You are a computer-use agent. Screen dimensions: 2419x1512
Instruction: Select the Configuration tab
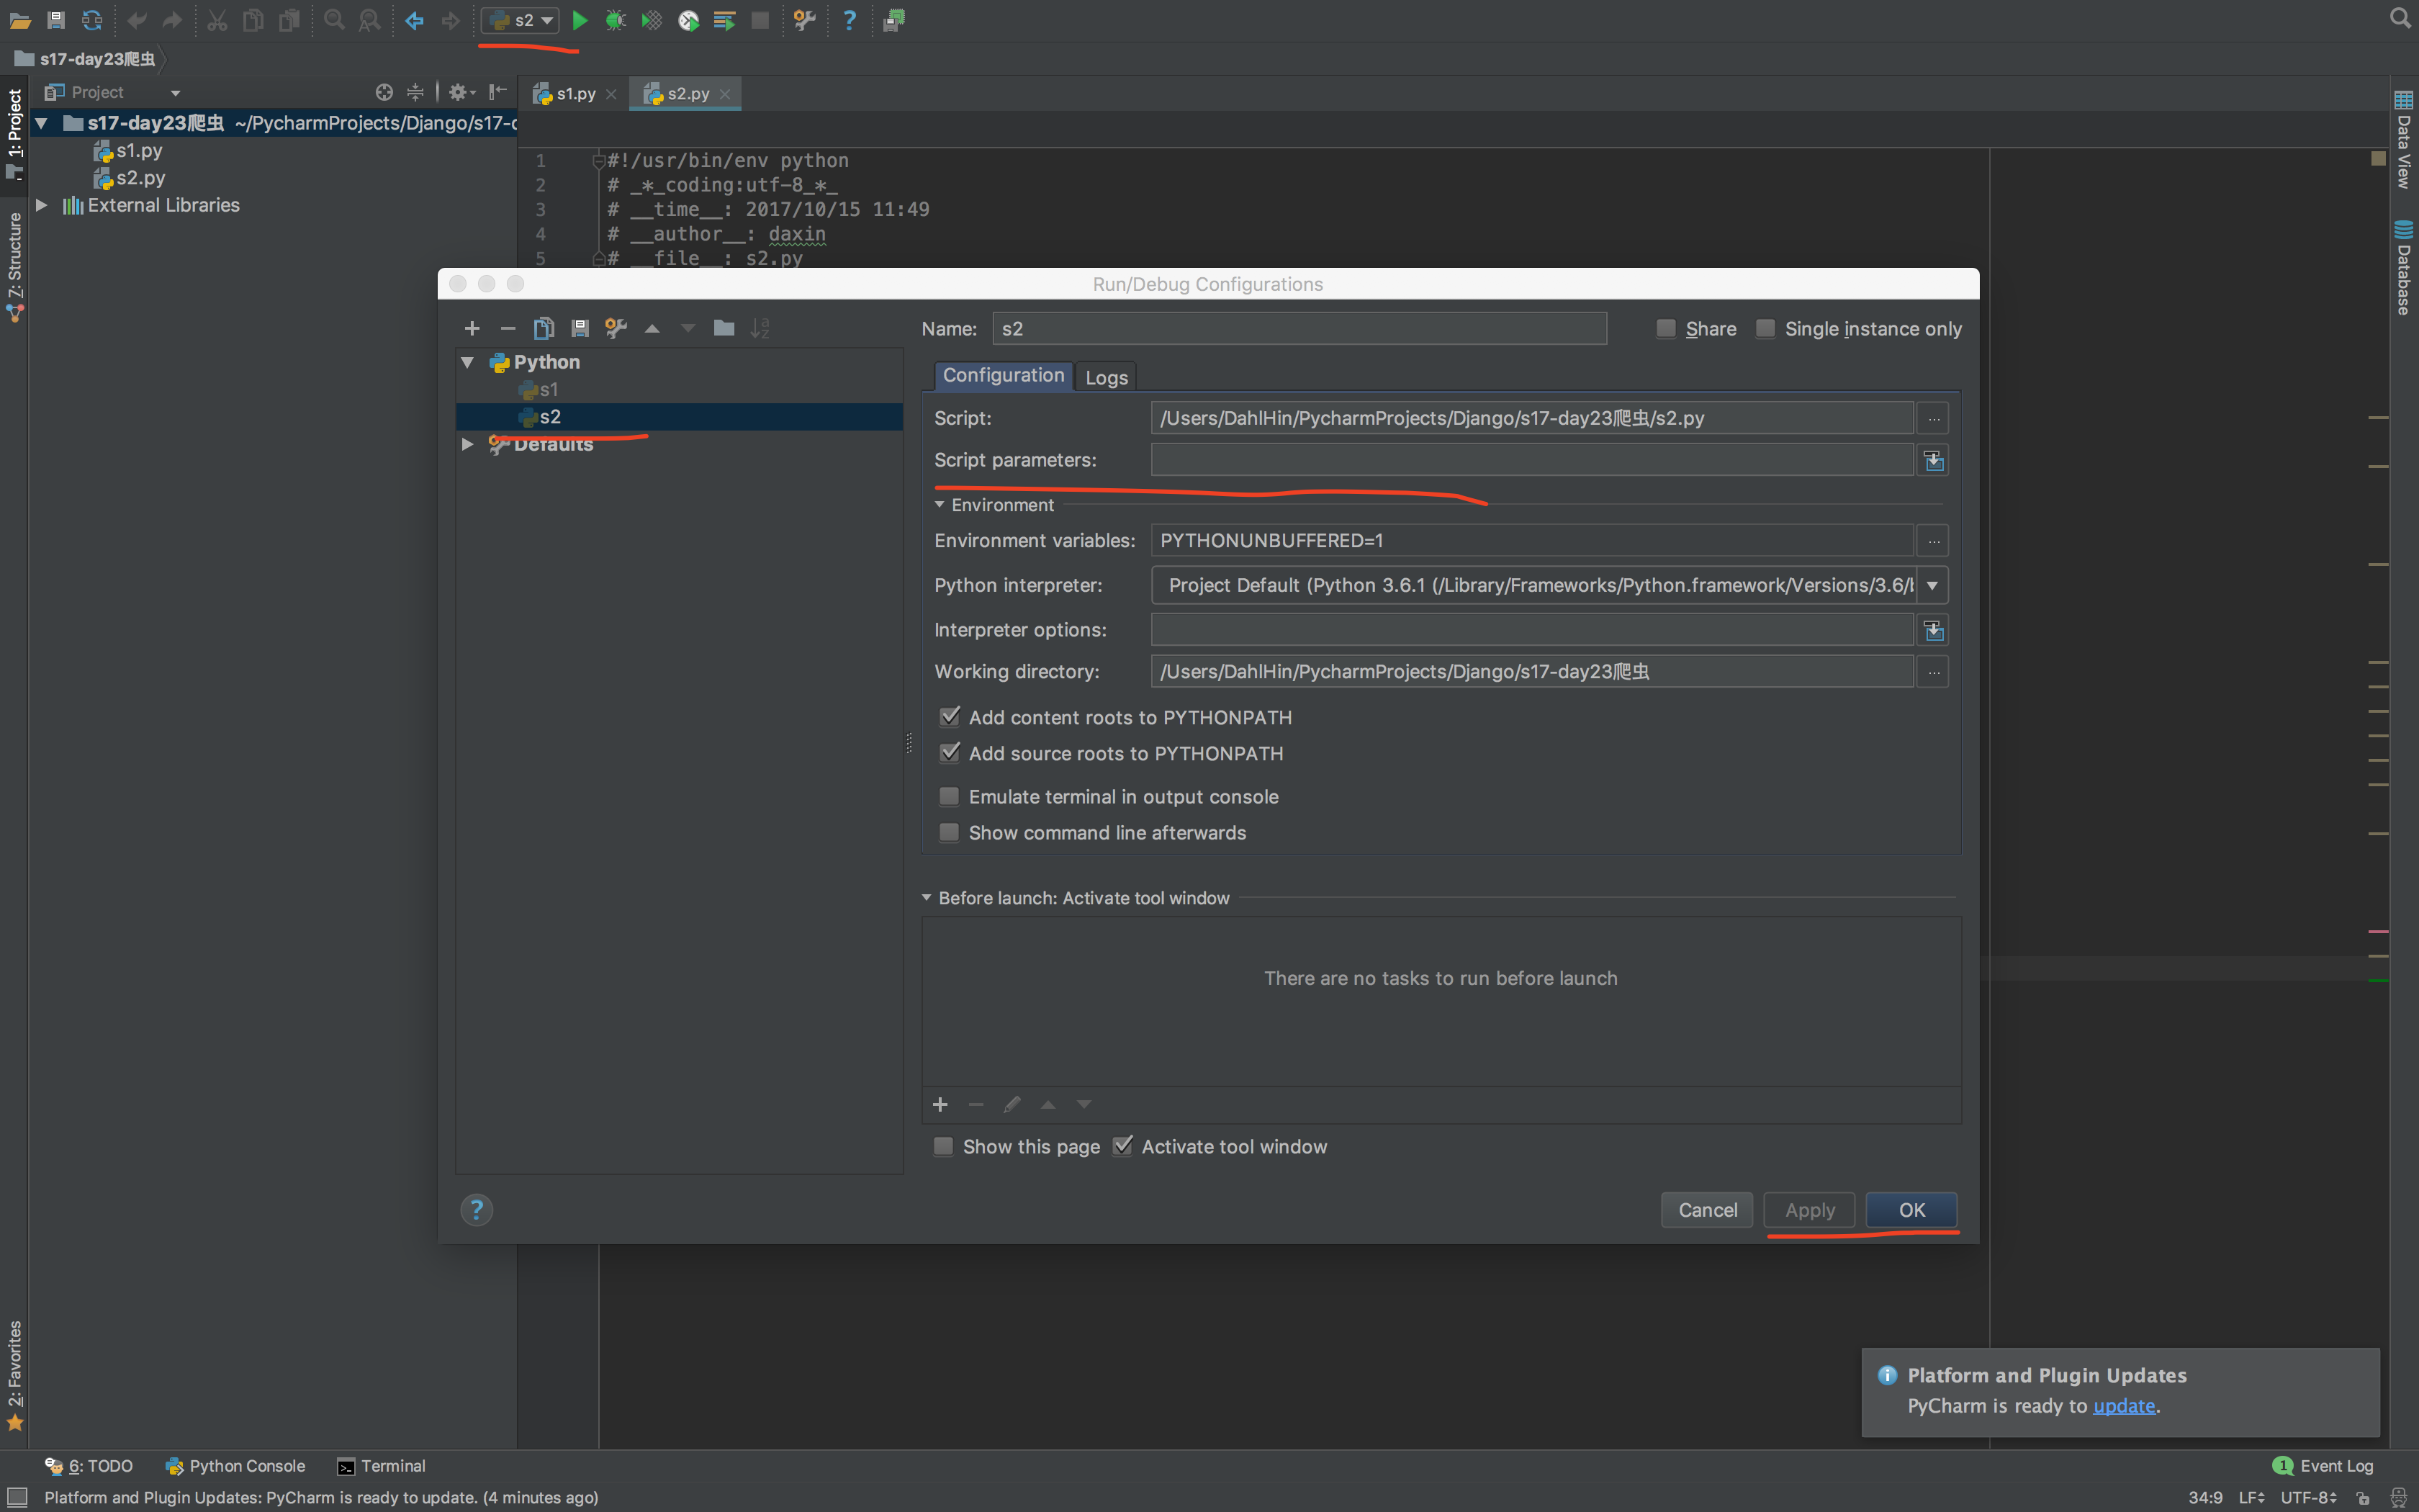pyautogui.click(x=1004, y=376)
